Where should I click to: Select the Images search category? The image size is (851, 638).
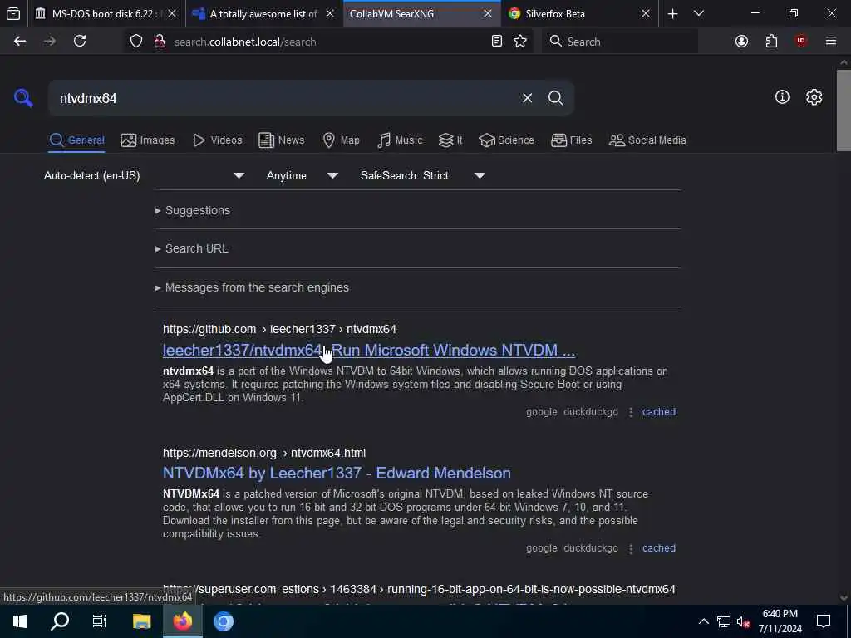(x=148, y=140)
